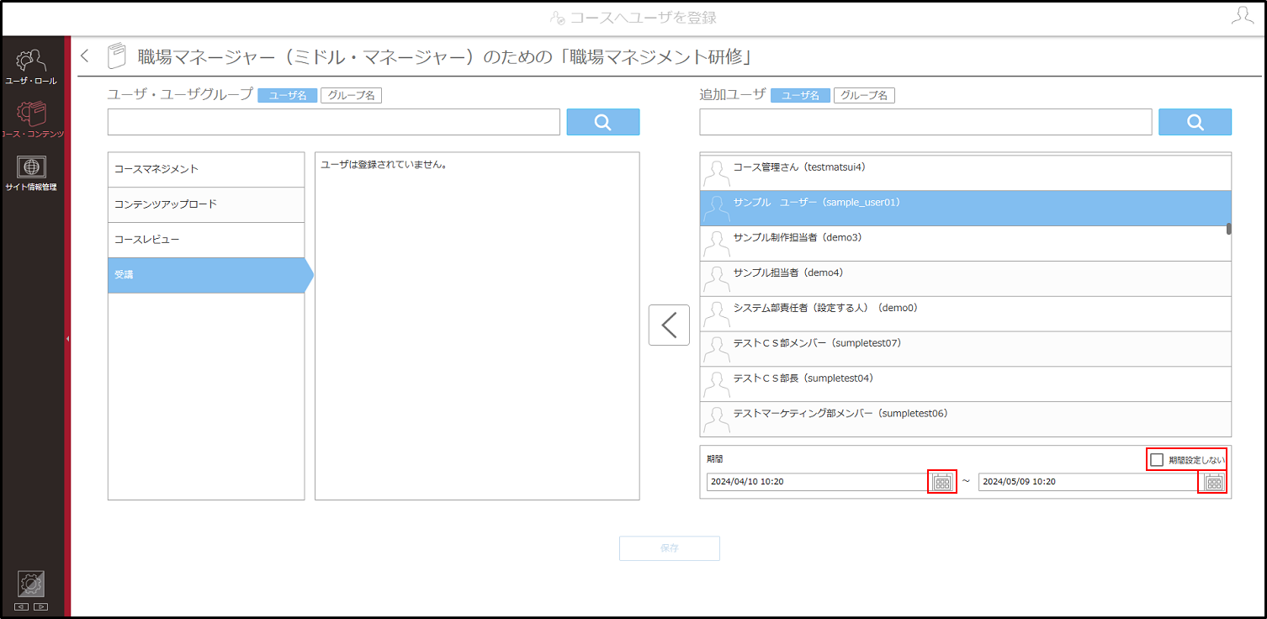Search the ユーザ・ユーザグループ list with the magnifier button
Viewport: 1267px width, 619px height.
pos(603,122)
